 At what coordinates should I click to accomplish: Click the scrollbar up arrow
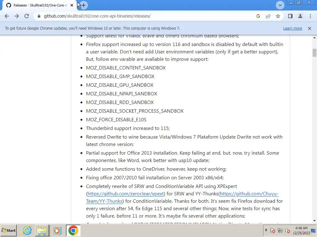pos(314,38)
